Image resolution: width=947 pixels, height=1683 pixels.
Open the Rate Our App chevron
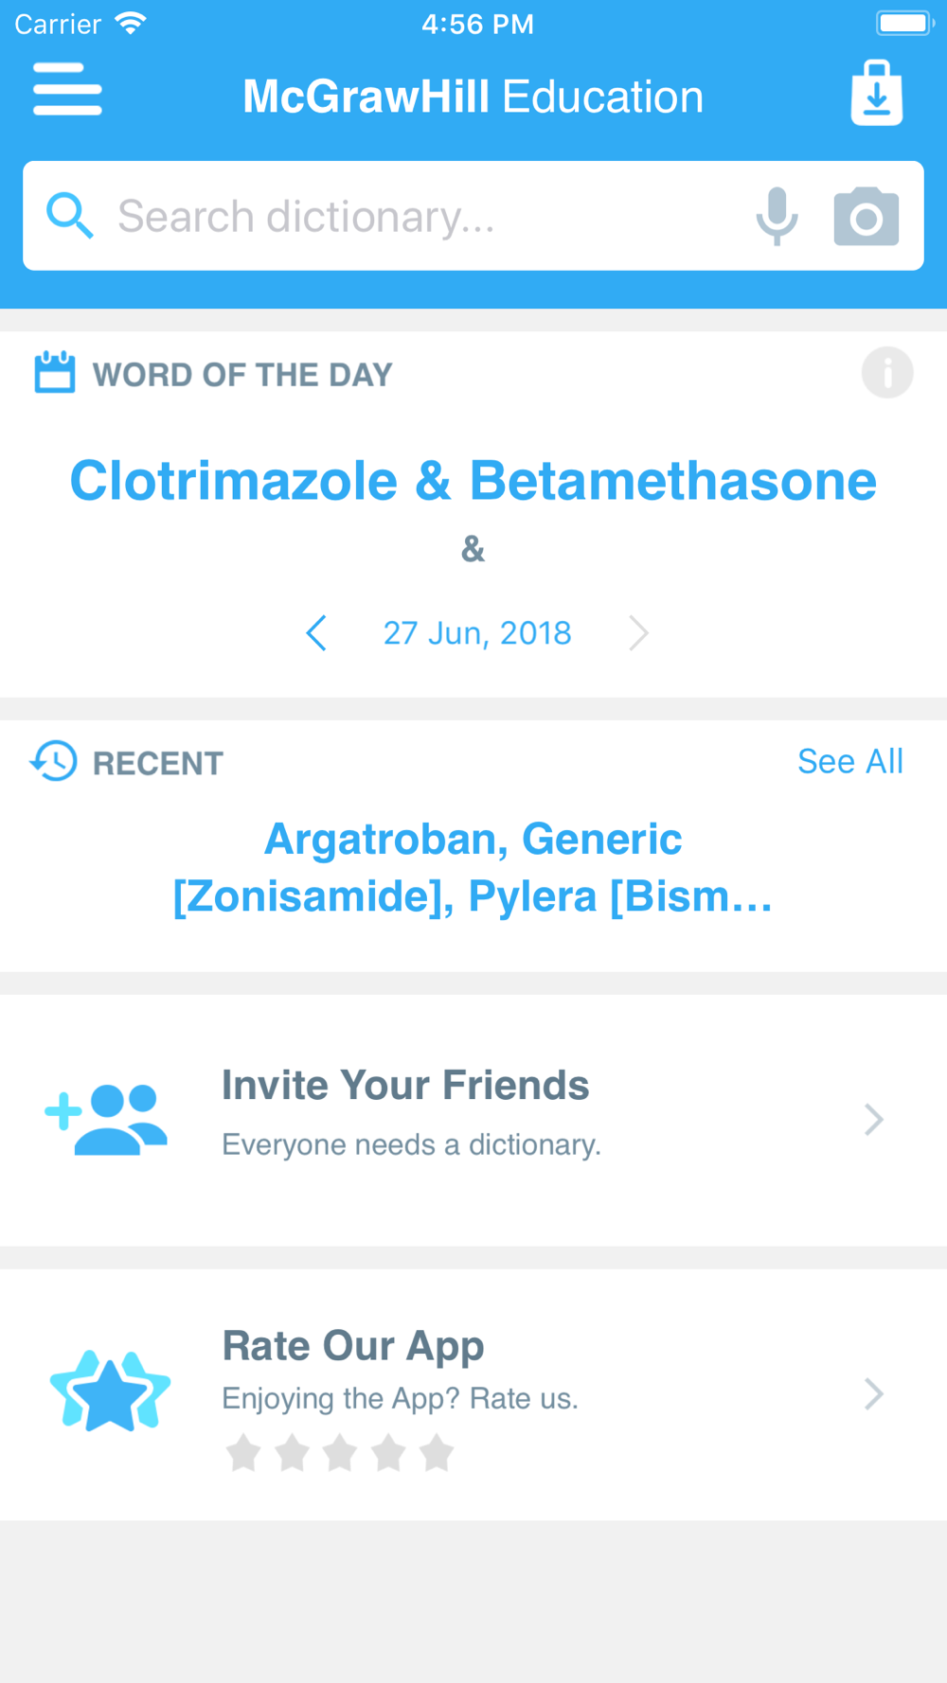pos(873,1393)
